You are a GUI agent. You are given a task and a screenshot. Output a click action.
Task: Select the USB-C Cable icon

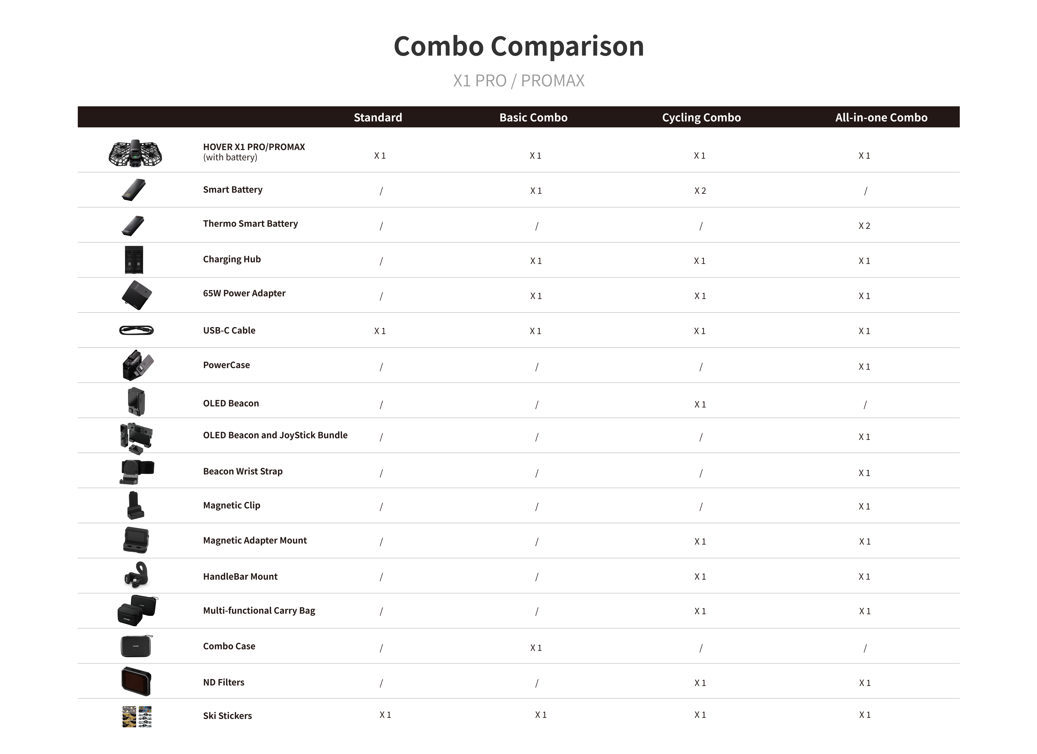click(x=136, y=330)
